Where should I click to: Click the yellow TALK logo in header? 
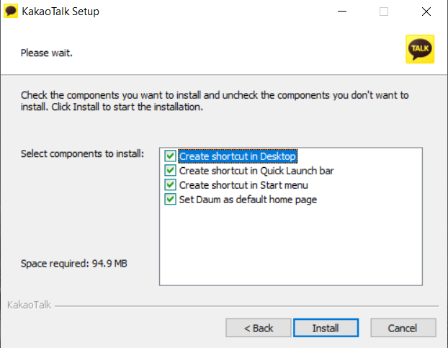pos(419,49)
